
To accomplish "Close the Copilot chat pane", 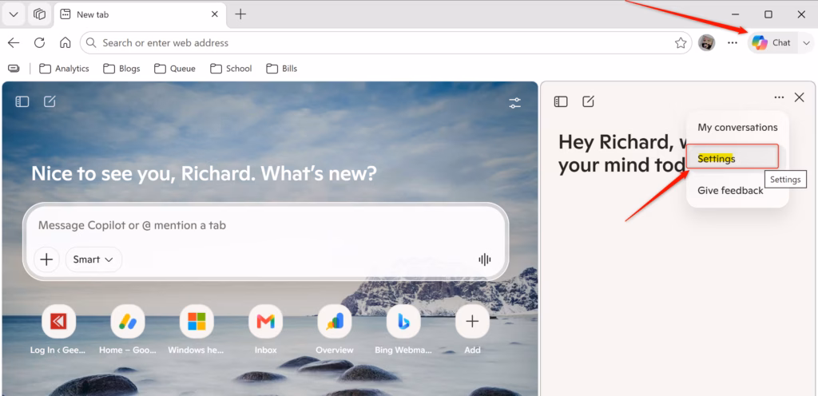I will tap(799, 97).
